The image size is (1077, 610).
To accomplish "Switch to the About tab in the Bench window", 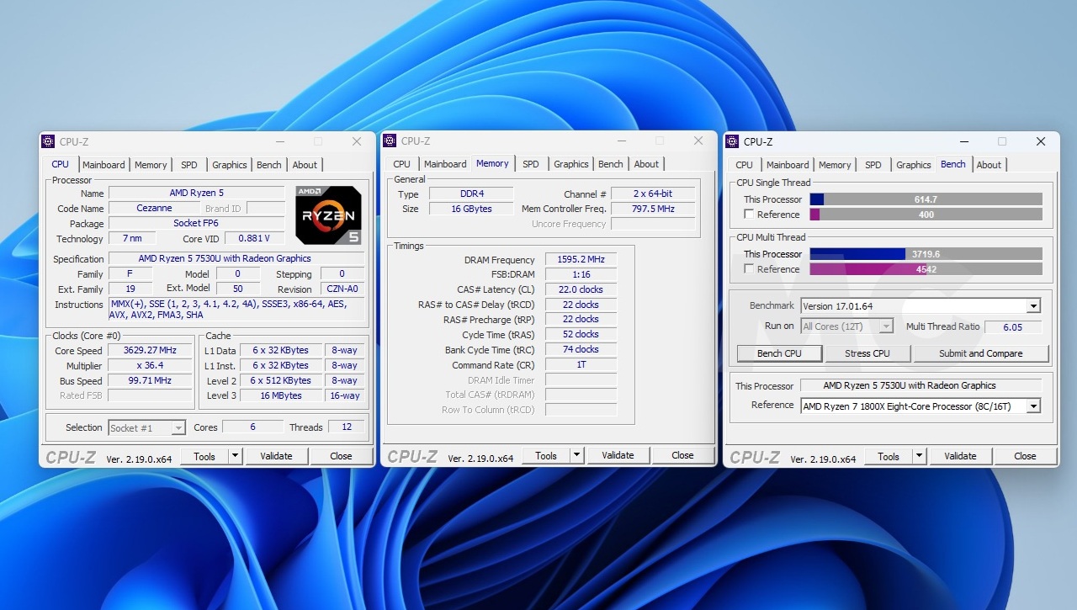I will tap(989, 164).
